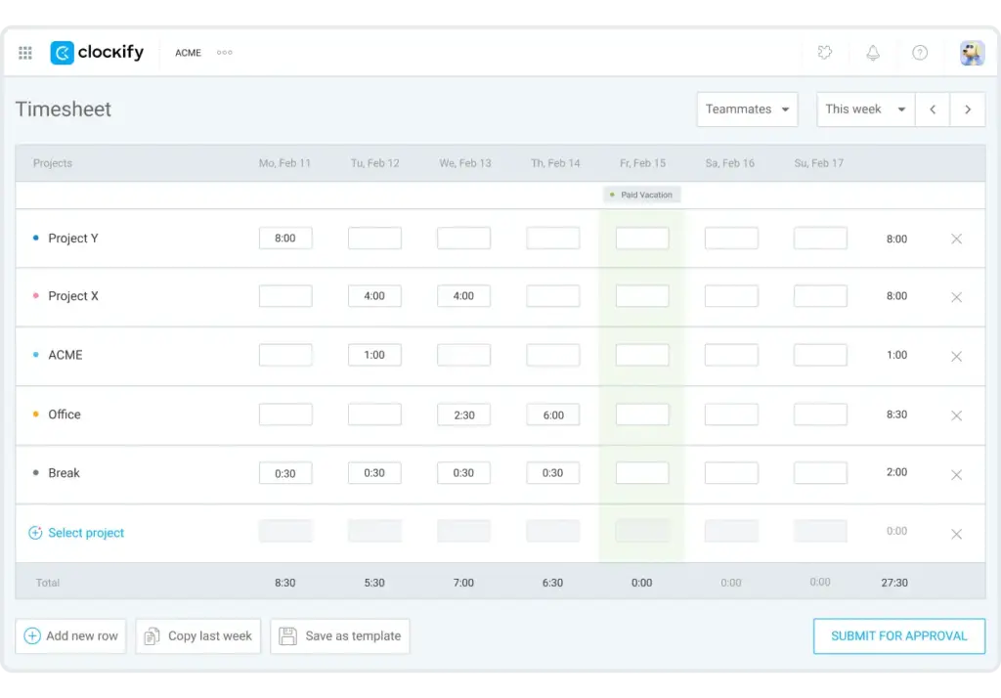Click the pink color dot for Project X

pos(36,296)
